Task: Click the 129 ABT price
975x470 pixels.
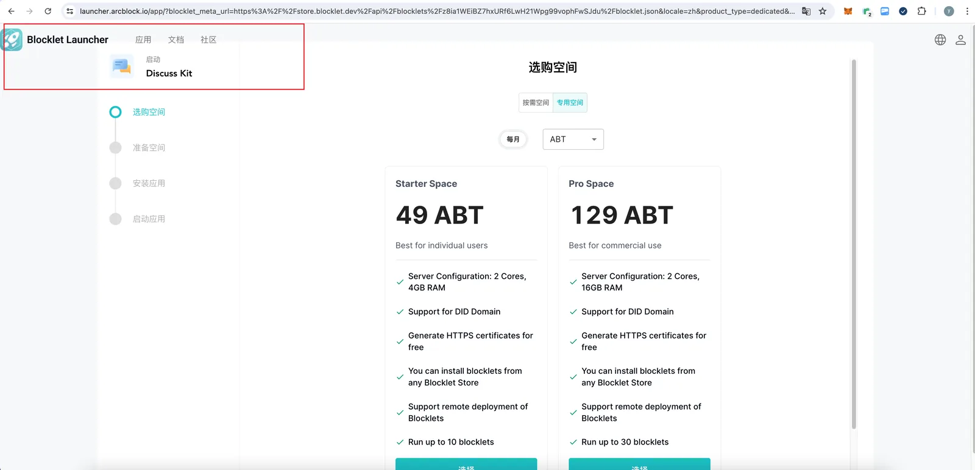Action: coord(622,215)
